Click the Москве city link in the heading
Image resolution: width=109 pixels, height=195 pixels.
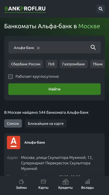click(x=89, y=26)
